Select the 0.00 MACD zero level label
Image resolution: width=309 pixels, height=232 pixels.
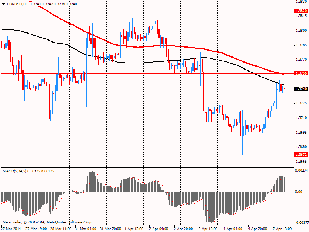(299, 192)
